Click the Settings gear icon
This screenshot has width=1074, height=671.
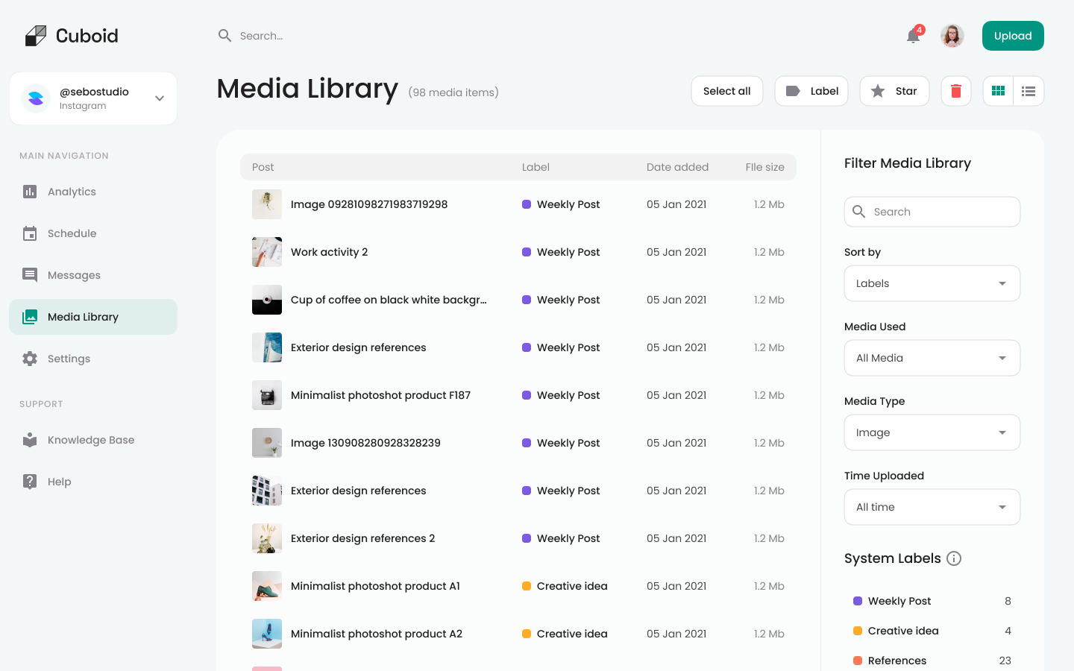pyautogui.click(x=30, y=359)
